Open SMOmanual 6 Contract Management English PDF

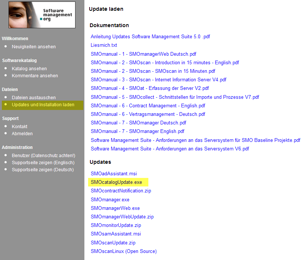point(148,105)
